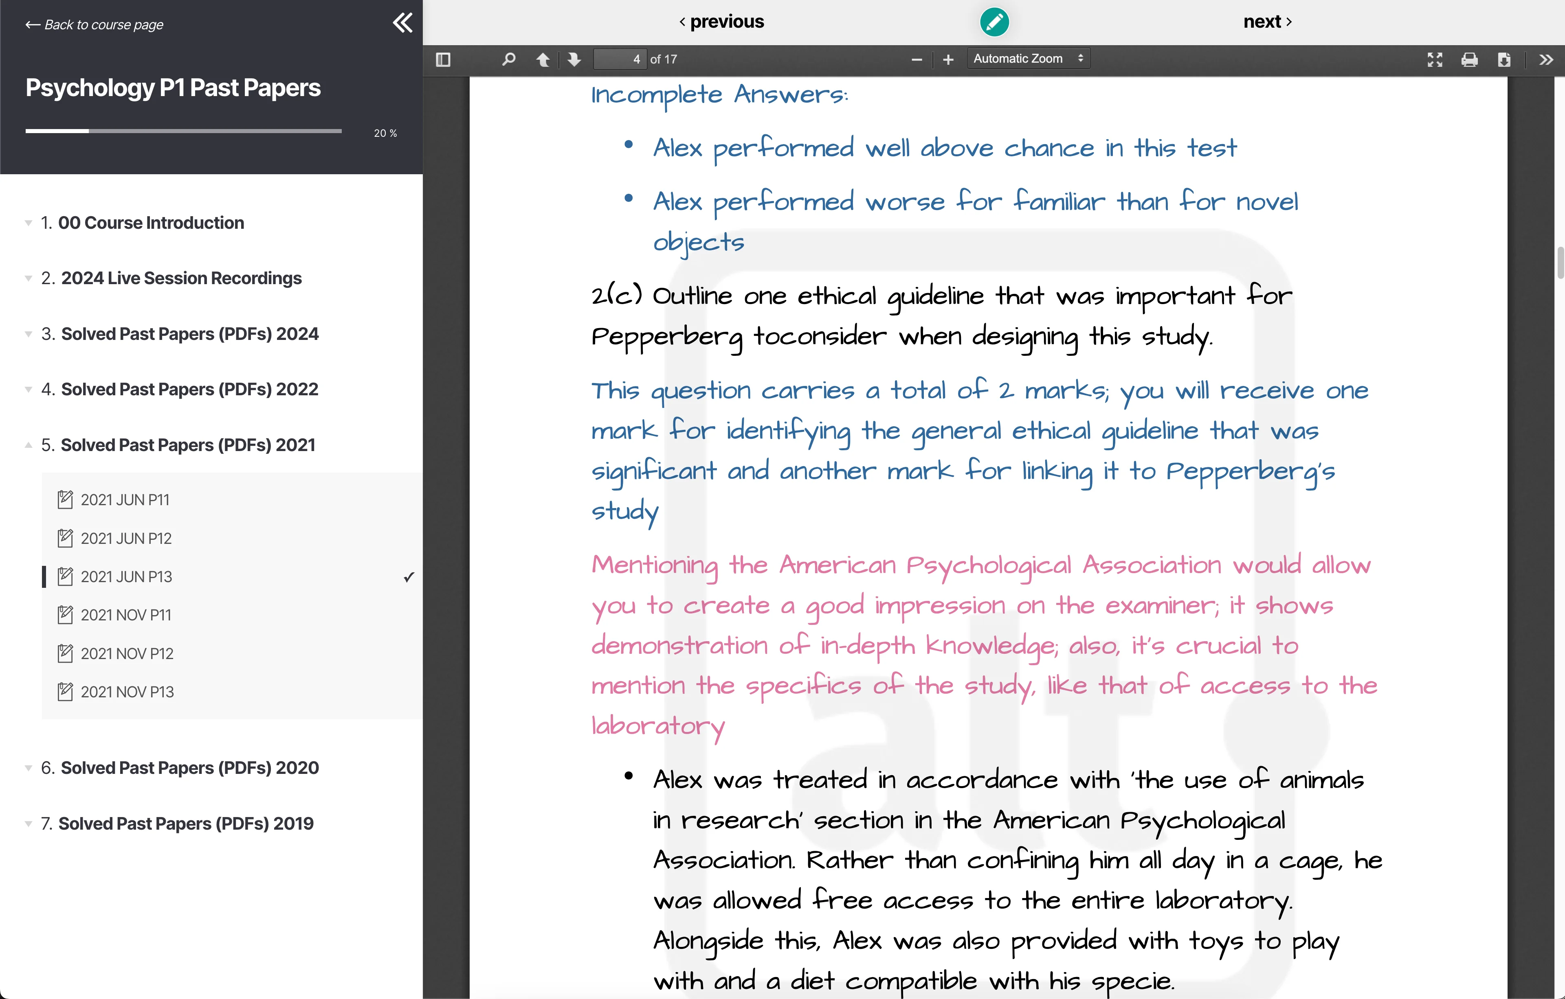
Task: Print the PDF document
Action: (1469, 60)
